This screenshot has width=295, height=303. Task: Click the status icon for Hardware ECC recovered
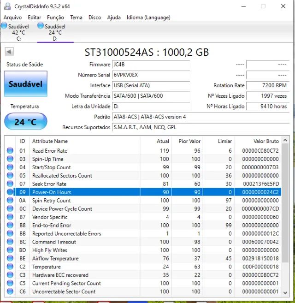tap(10, 275)
